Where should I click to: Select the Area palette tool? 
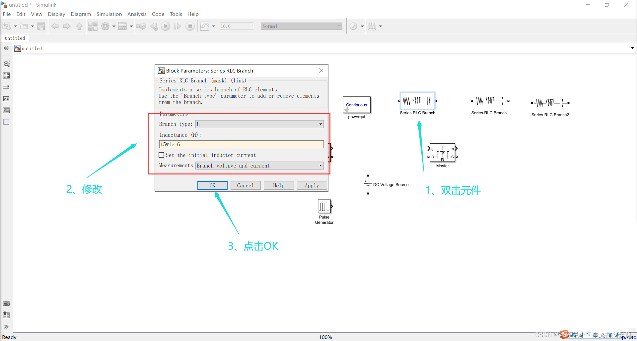6,122
